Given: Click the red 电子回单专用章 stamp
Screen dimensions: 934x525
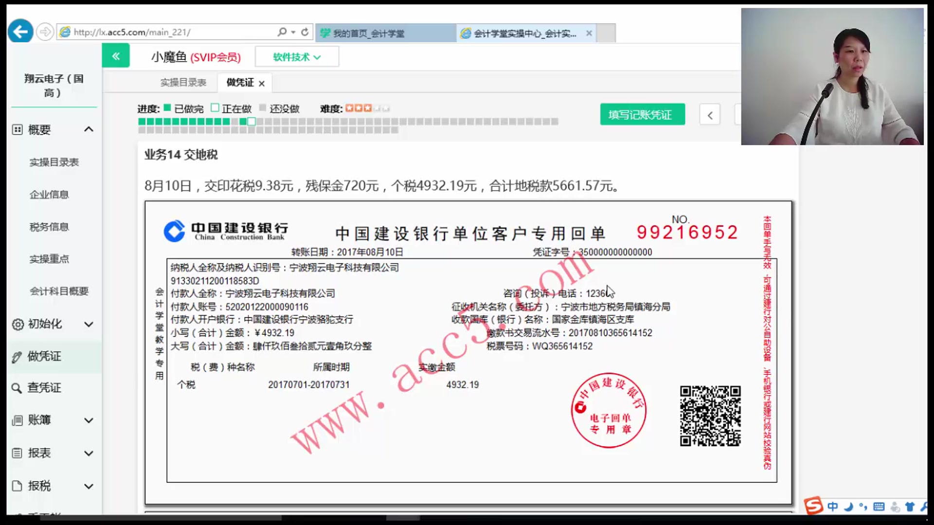Looking at the screenshot, I should click(x=609, y=410).
